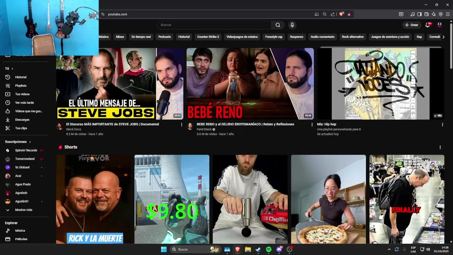Open the Windows Start menu
Screen dimensions: 453x255
pyautogui.click(x=164, y=249)
